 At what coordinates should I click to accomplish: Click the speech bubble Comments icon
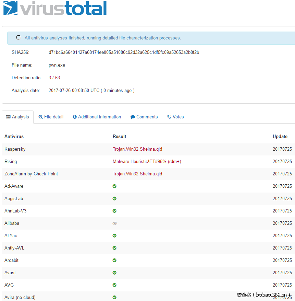tap(133, 117)
